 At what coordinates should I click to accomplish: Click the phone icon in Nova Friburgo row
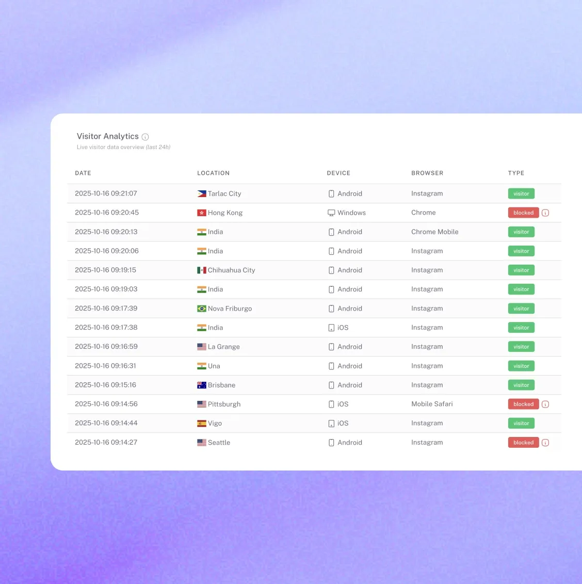pyautogui.click(x=331, y=309)
